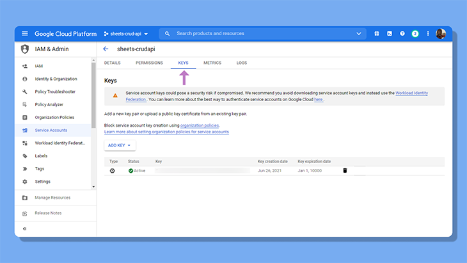The image size is (467, 263).
Task: View notifications badge showing 2
Action: [415, 34]
